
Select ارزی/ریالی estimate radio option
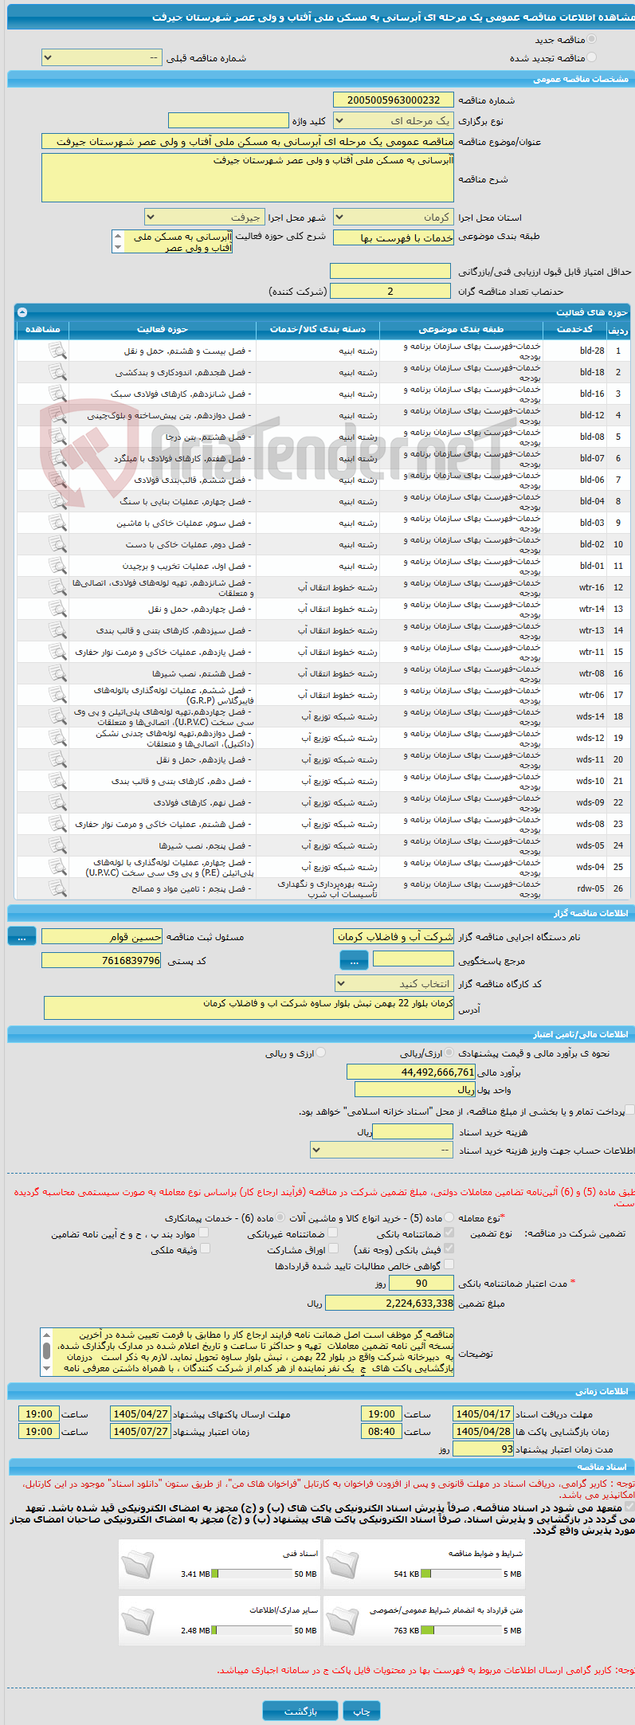(450, 1053)
